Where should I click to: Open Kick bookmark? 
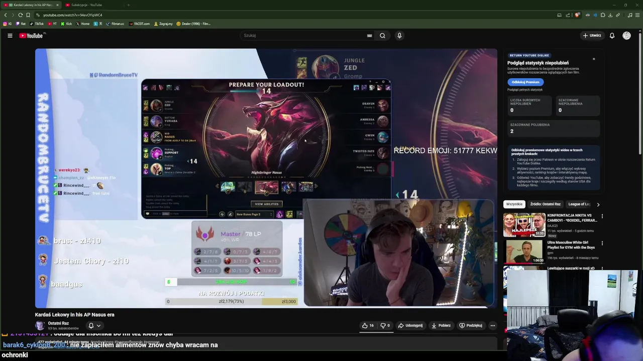(66, 24)
